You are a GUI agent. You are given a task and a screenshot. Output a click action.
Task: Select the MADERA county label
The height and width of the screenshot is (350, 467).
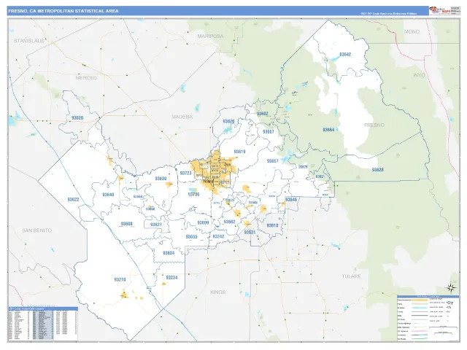(182, 117)
